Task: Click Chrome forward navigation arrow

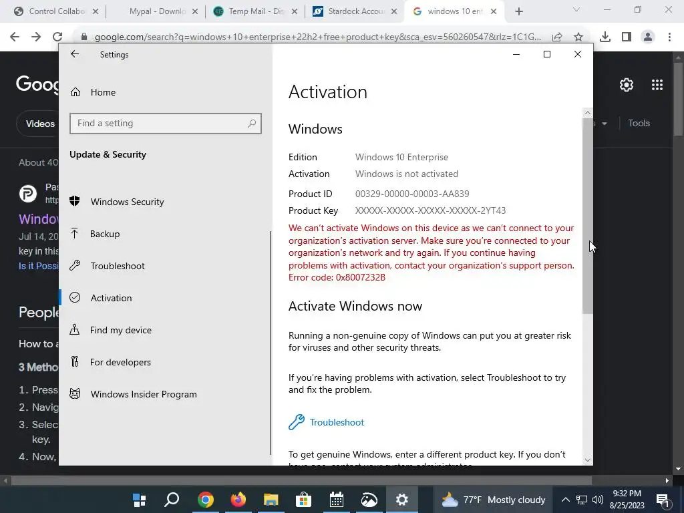Action: pyautogui.click(x=36, y=37)
